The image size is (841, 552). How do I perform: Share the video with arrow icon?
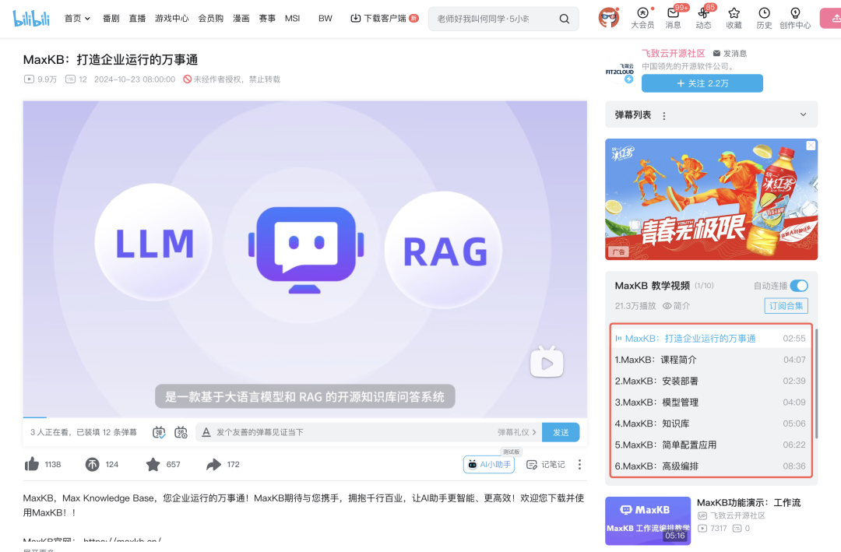(213, 465)
